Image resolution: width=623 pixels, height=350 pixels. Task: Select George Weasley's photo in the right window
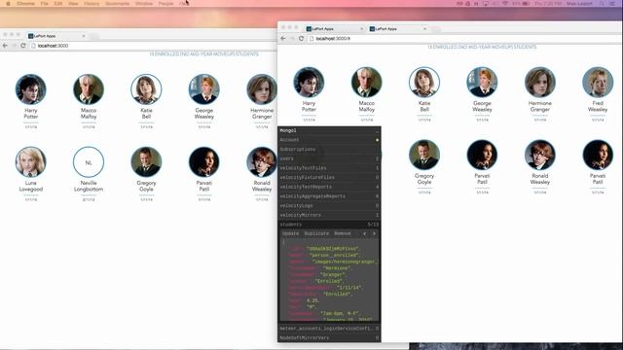(482, 82)
